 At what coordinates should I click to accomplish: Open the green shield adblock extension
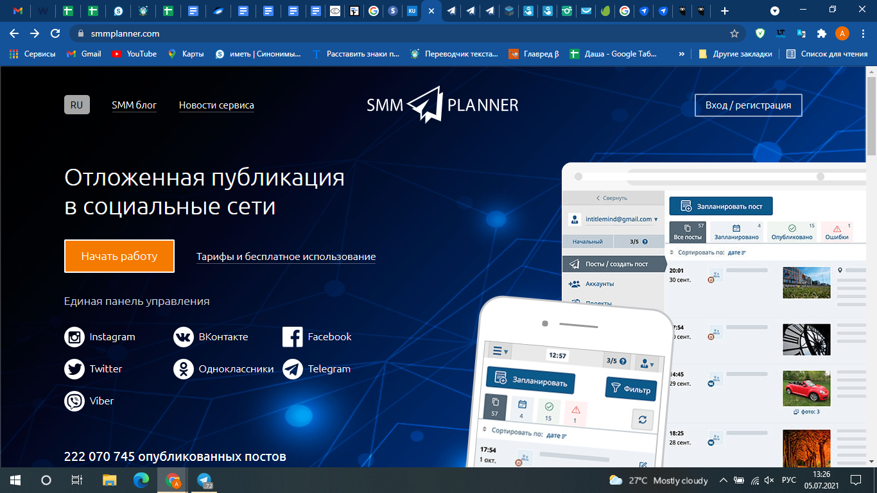coord(761,33)
